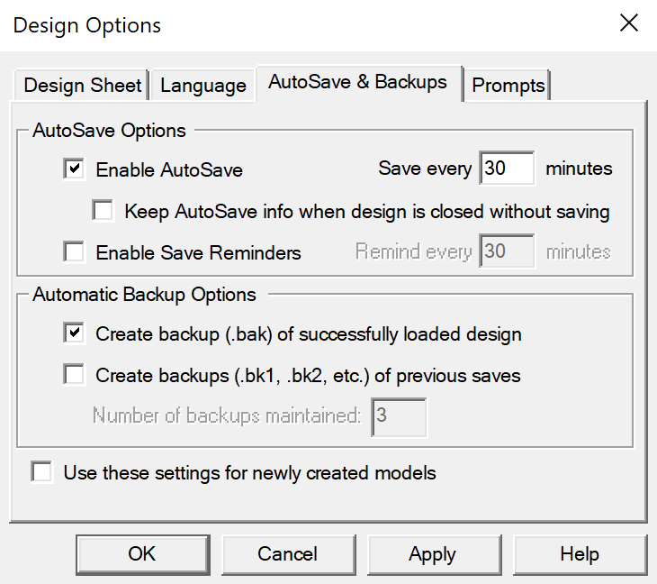Select the AutoSave & Backups tab
The width and height of the screenshot is (657, 584).
(359, 83)
